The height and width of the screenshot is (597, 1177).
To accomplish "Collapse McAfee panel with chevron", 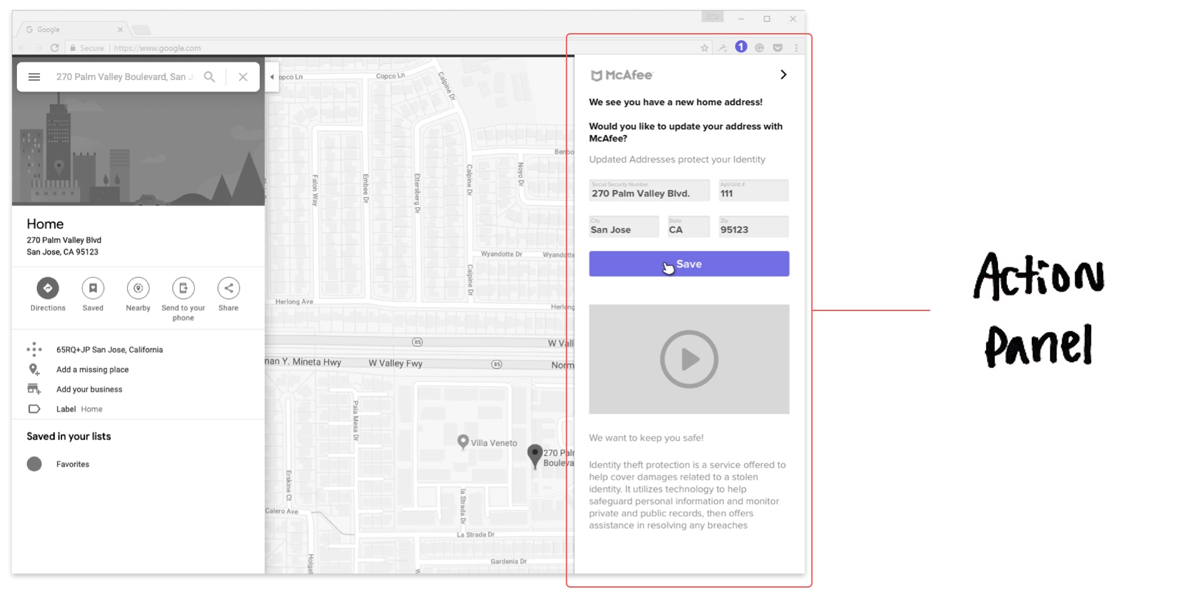I will [783, 74].
